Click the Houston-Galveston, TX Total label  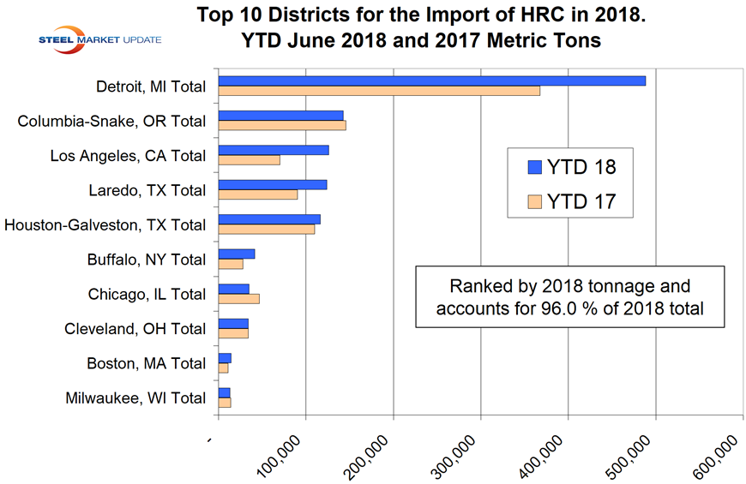(x=105, y=225)
